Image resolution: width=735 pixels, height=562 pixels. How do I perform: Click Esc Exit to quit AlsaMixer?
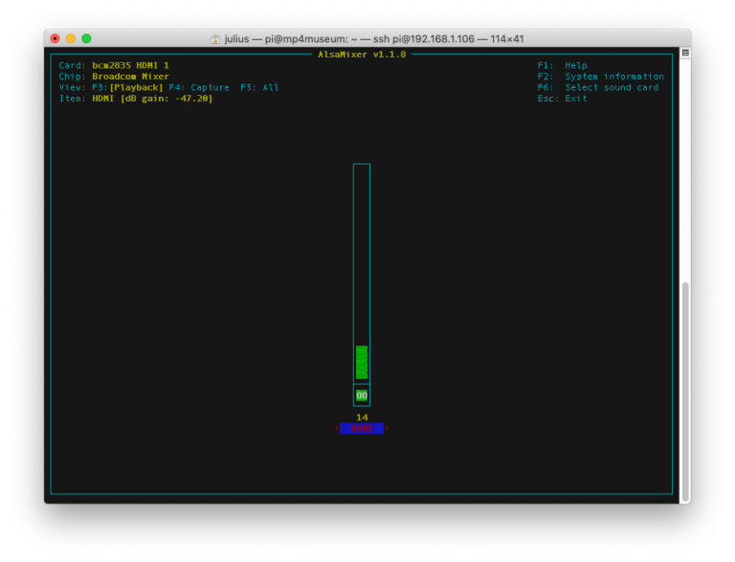(x=563, y=99)
